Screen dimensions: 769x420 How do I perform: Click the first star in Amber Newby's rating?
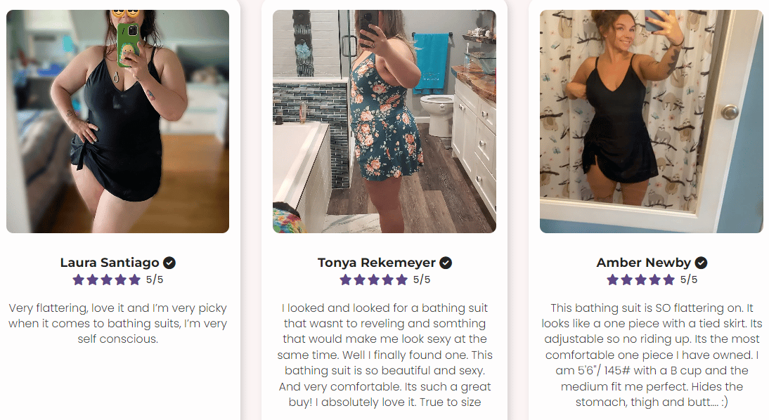[x=612, y=280]
